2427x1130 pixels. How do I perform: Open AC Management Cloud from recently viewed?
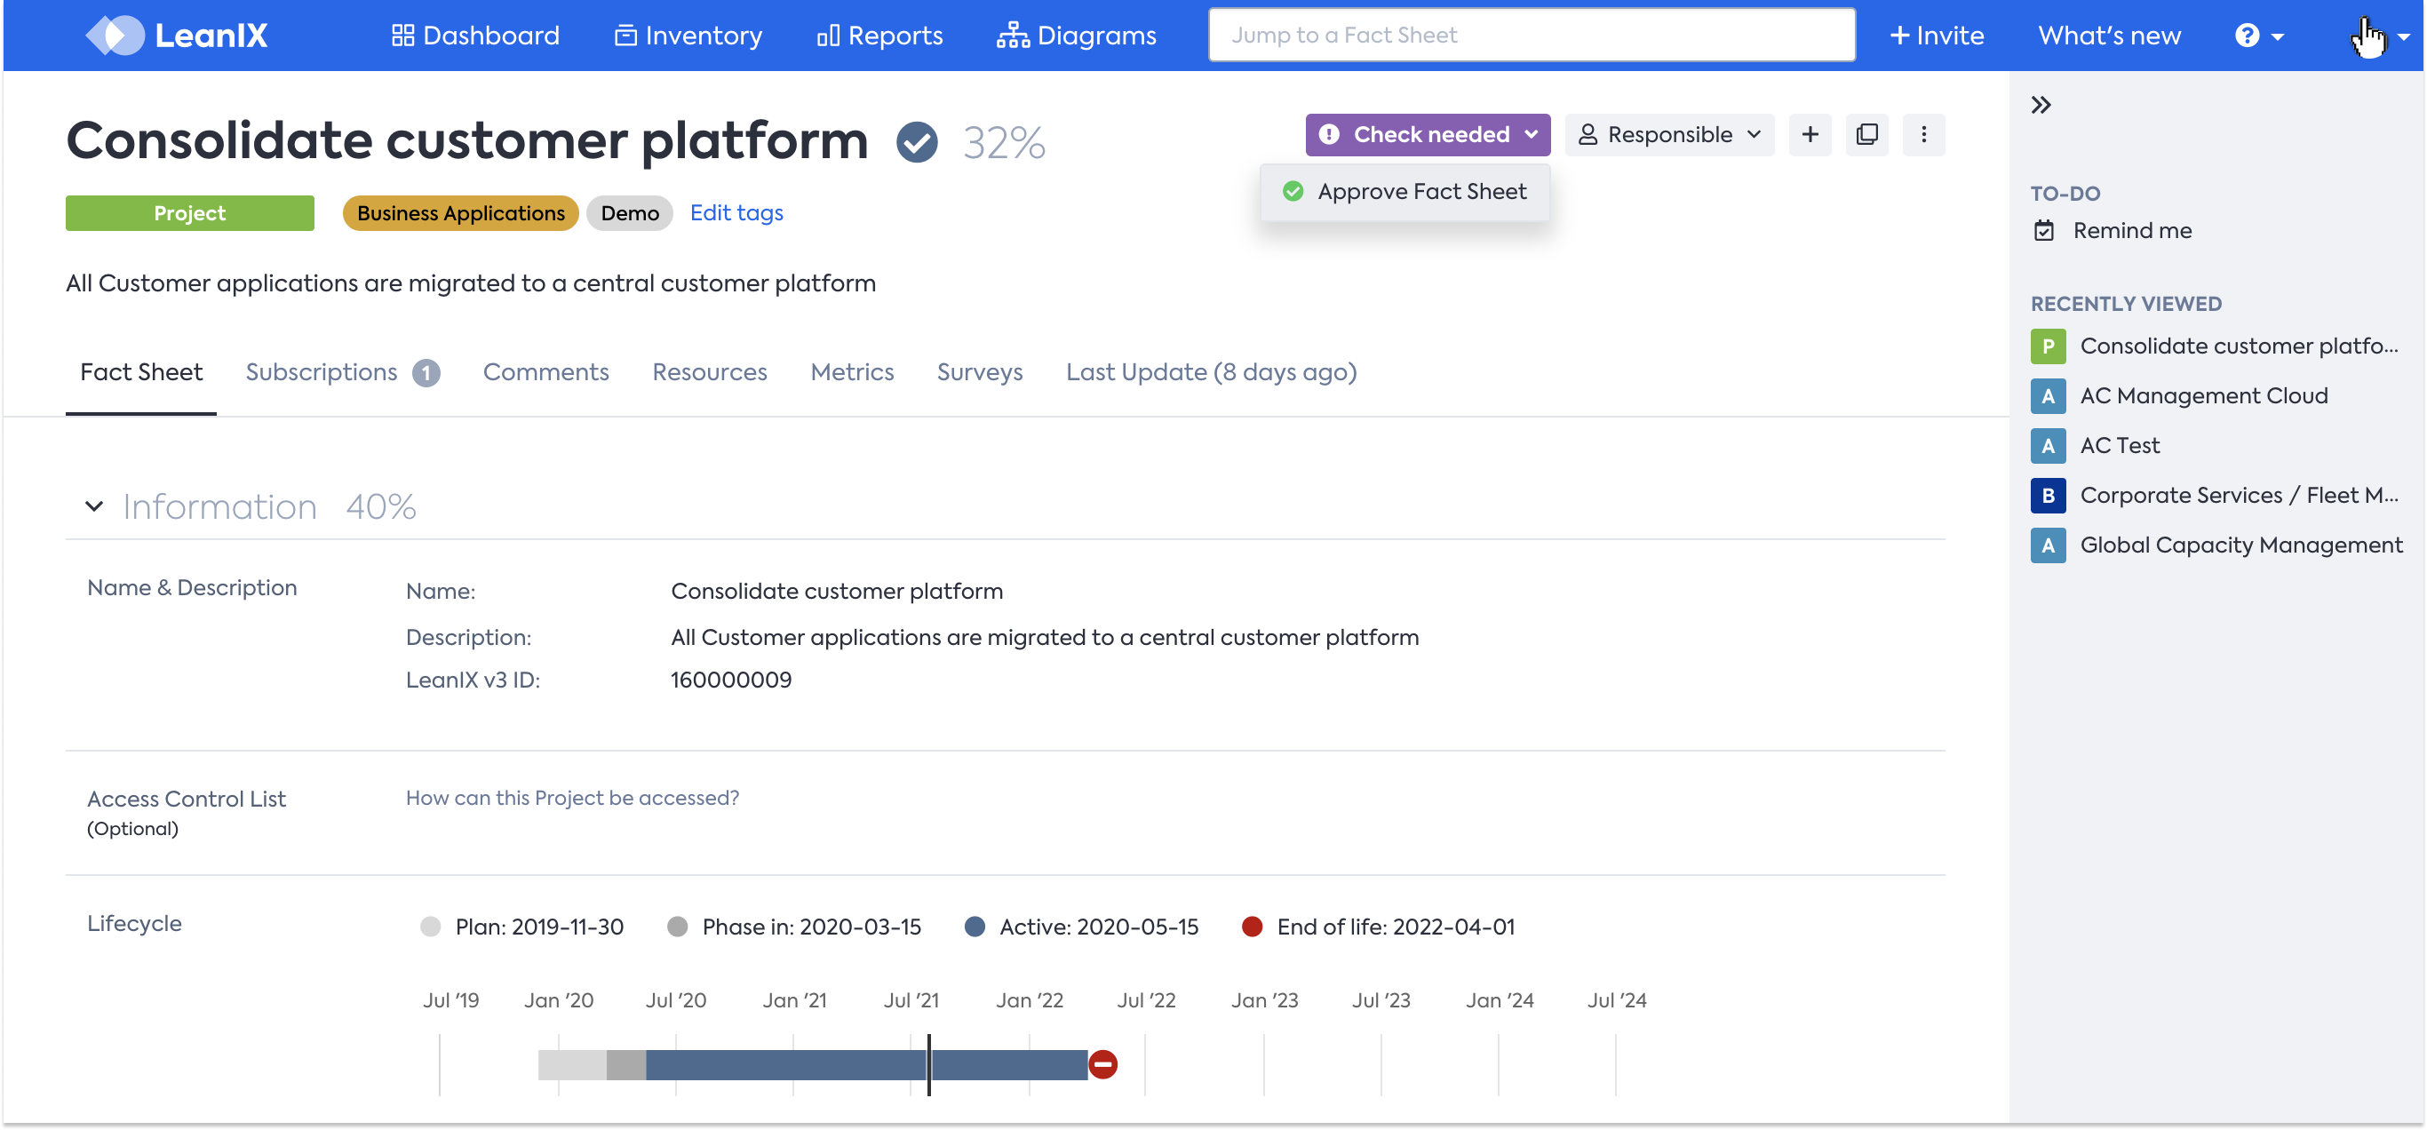tap(2203, 396)
